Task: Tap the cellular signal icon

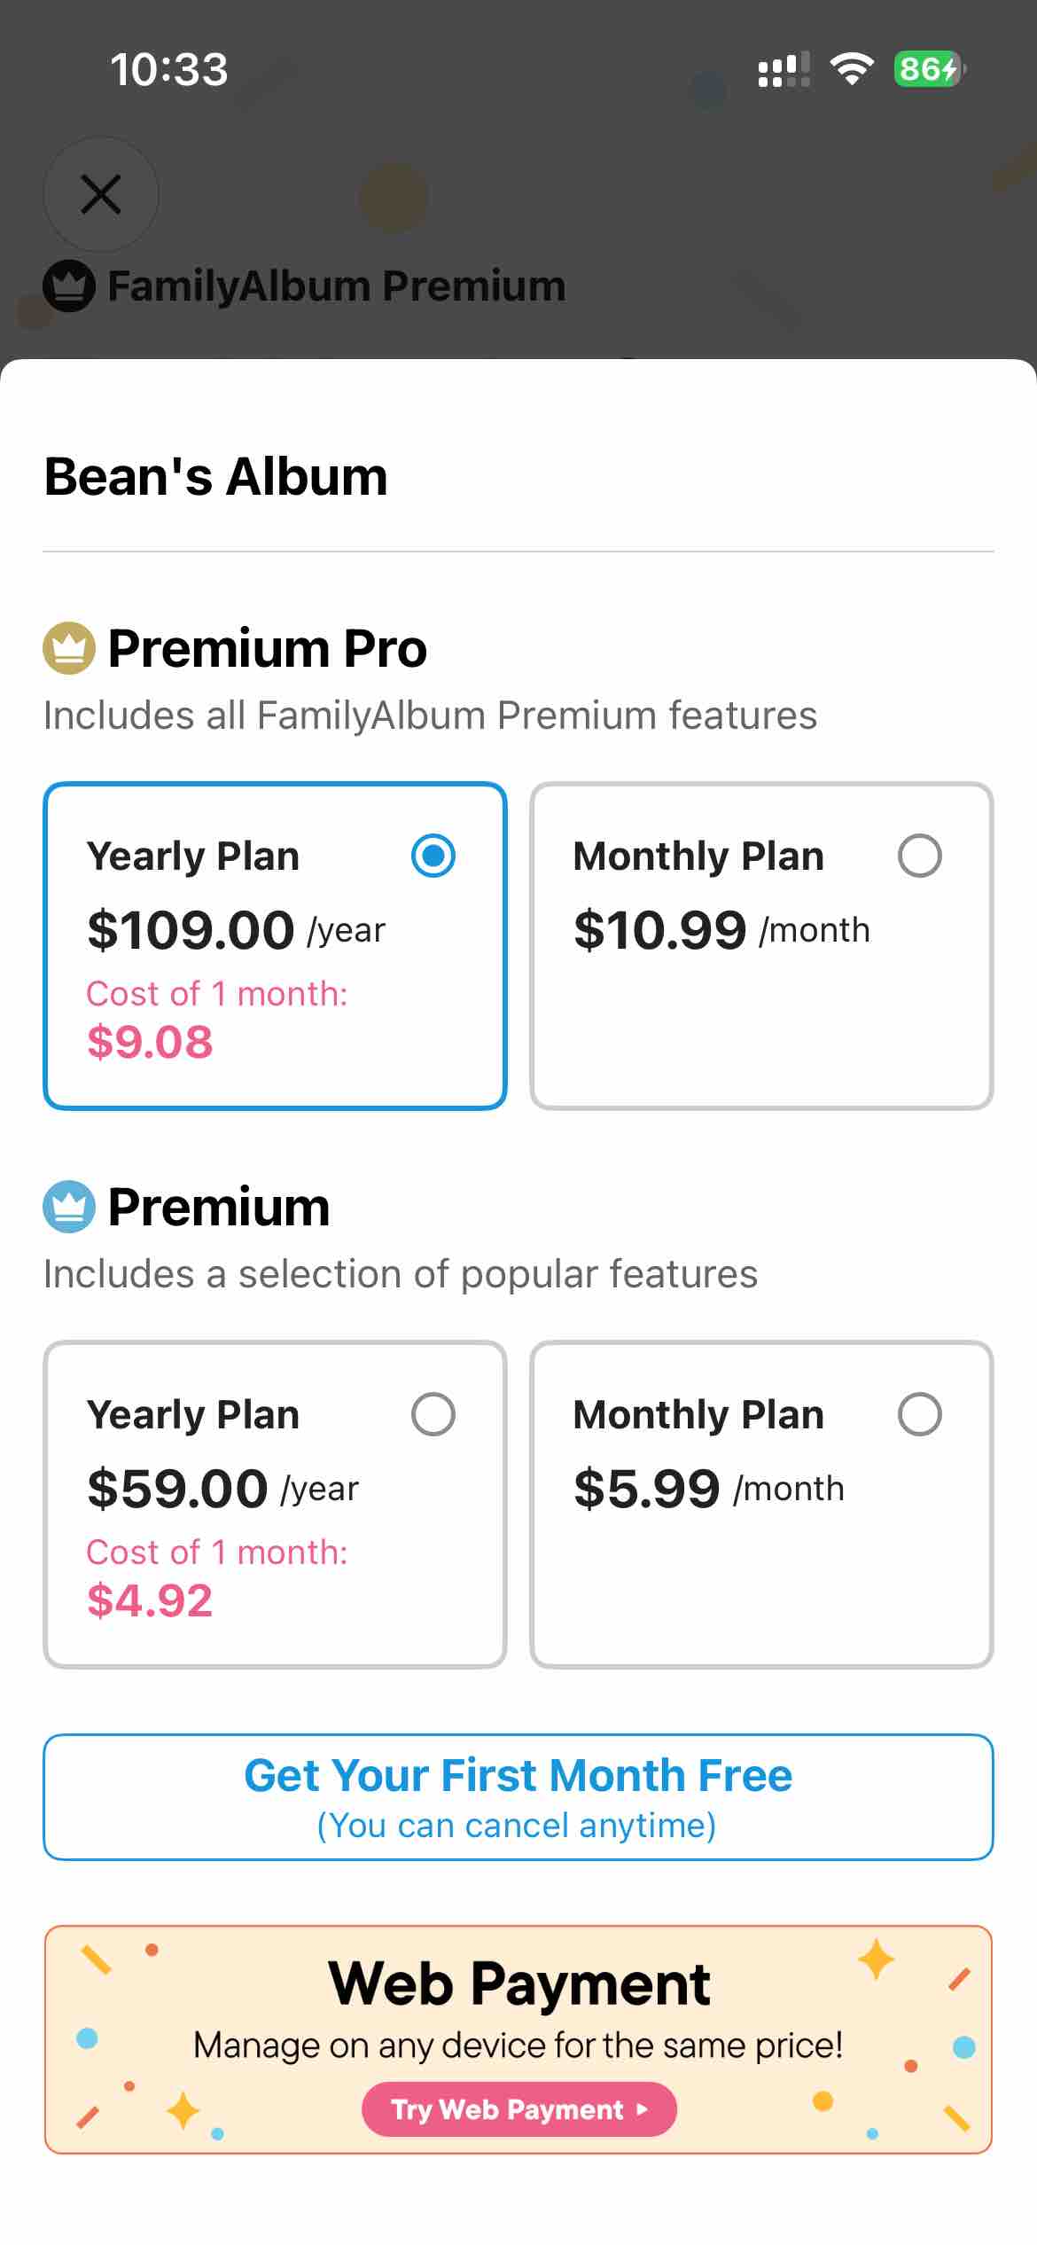Action: click(784, 69)
